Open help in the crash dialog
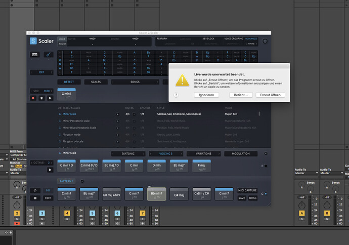This screenshot has width=349, height=245. click(x=176, y=95)
